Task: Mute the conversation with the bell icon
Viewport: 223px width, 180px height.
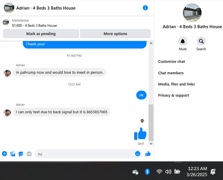Action: [182, 41]
